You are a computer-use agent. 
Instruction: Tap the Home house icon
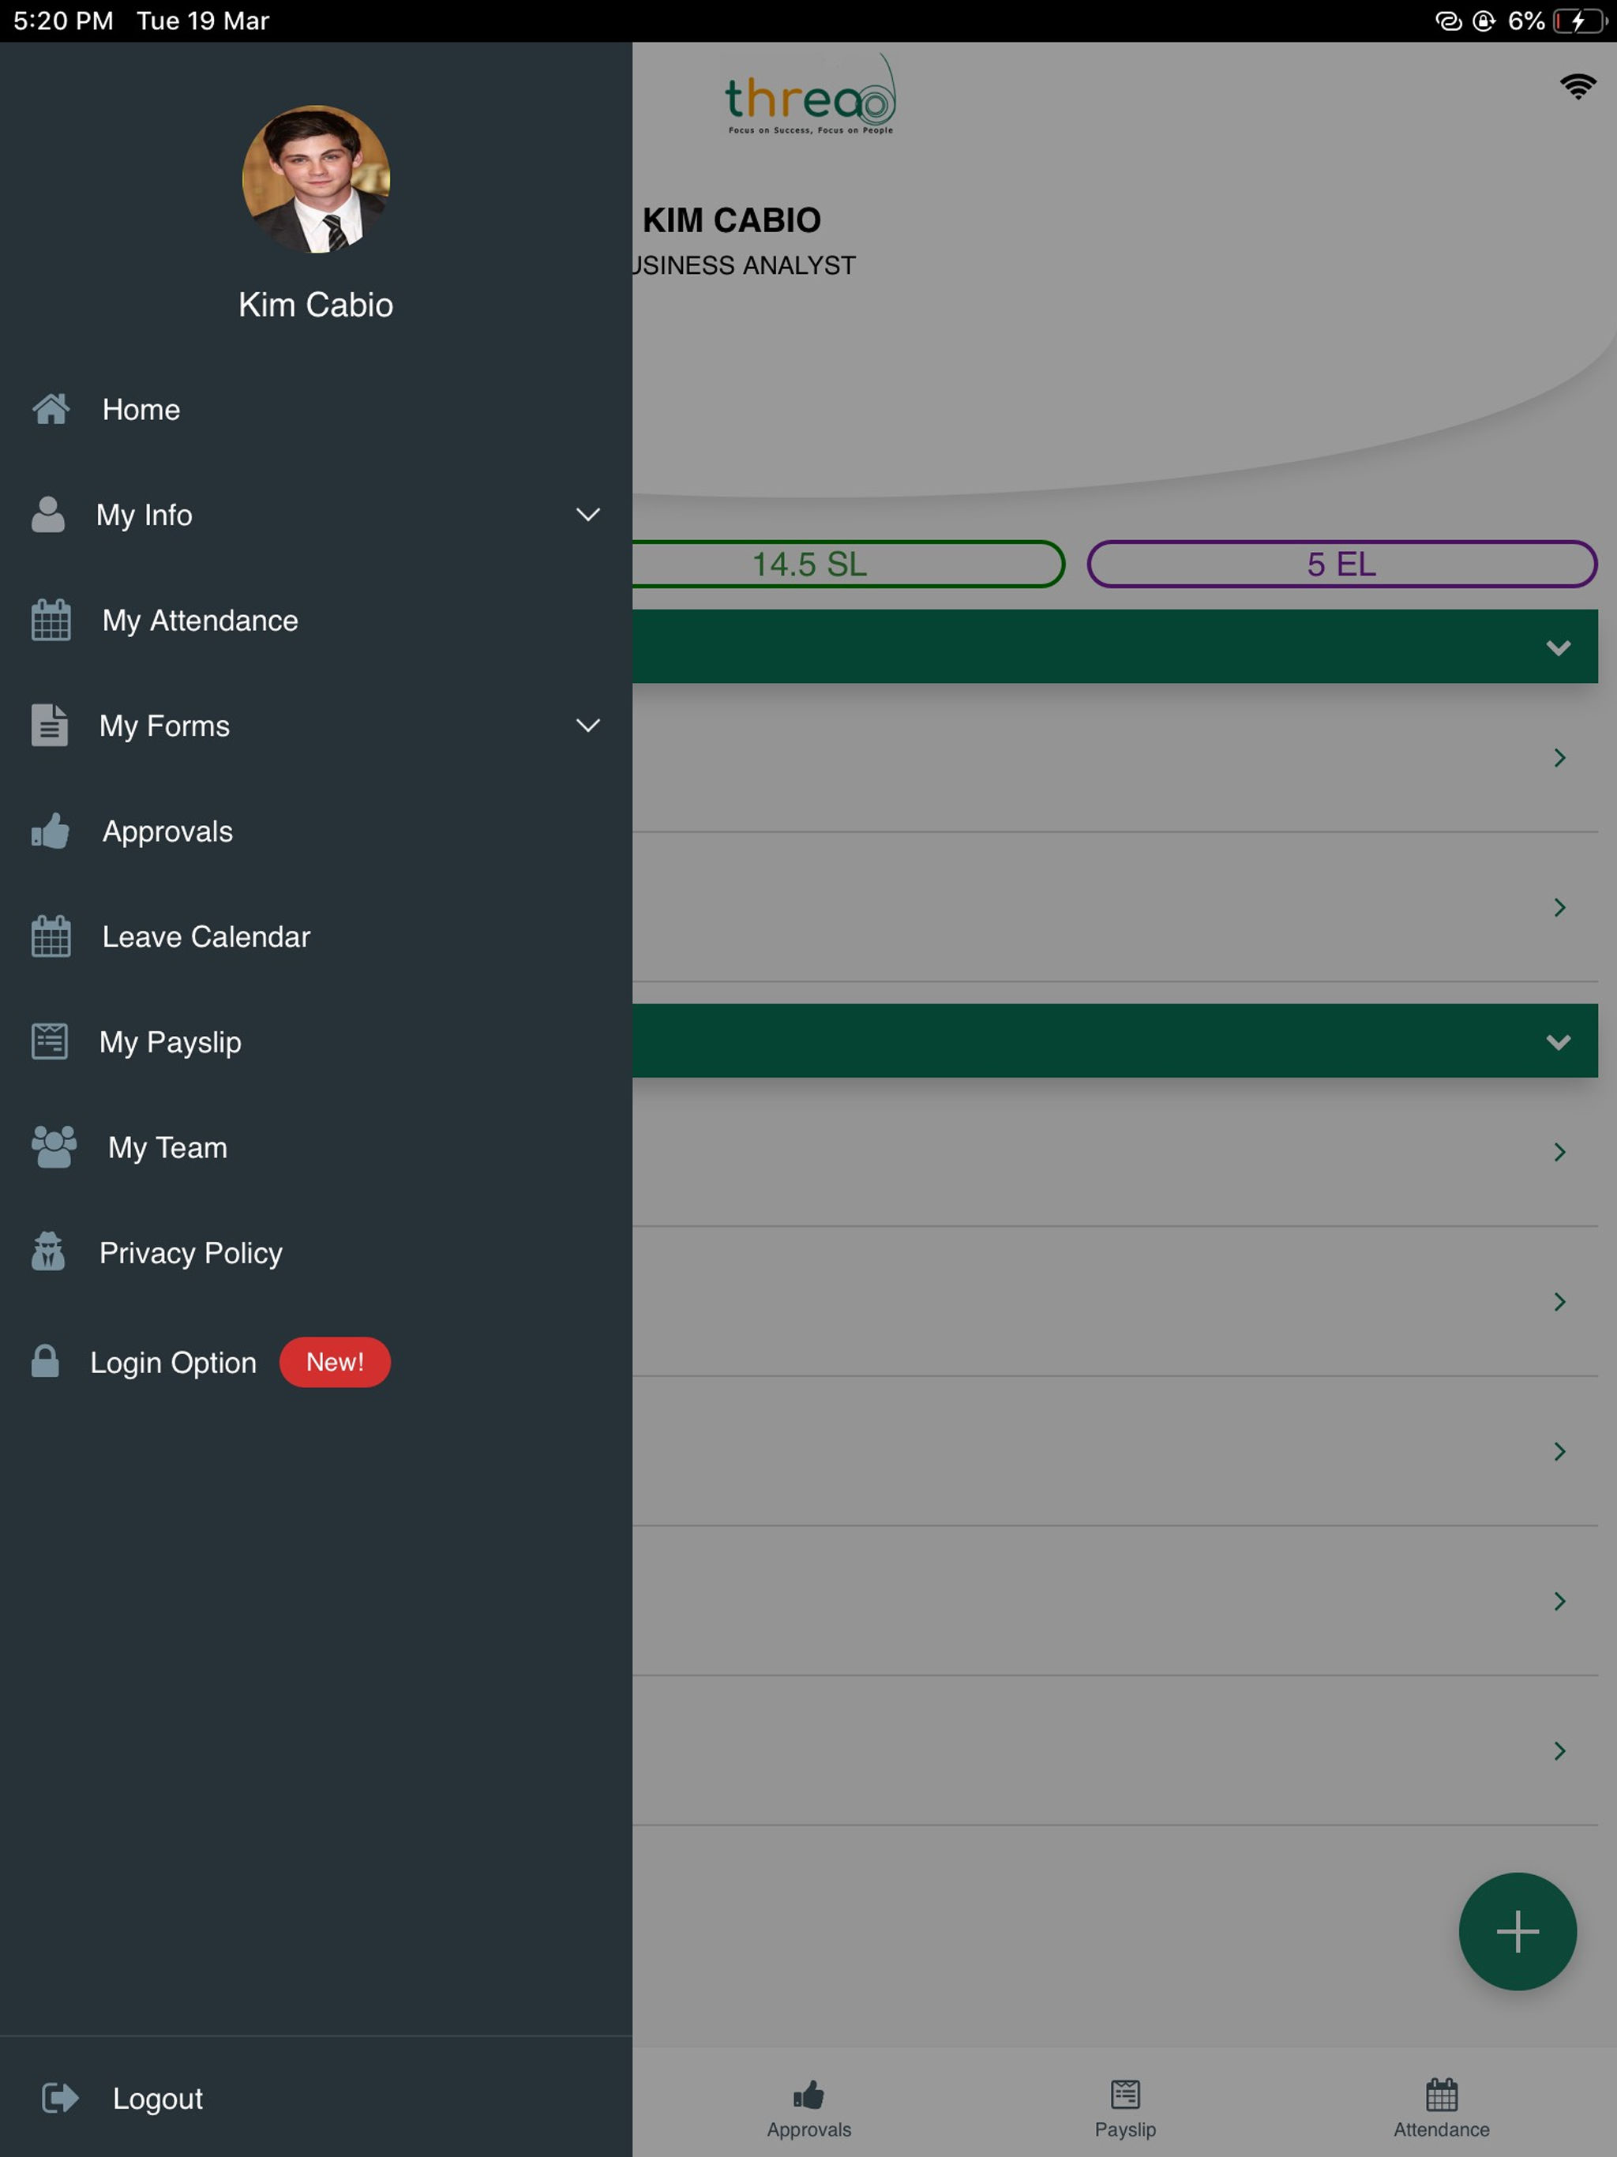pyautogui.click(x=51, y=408)
